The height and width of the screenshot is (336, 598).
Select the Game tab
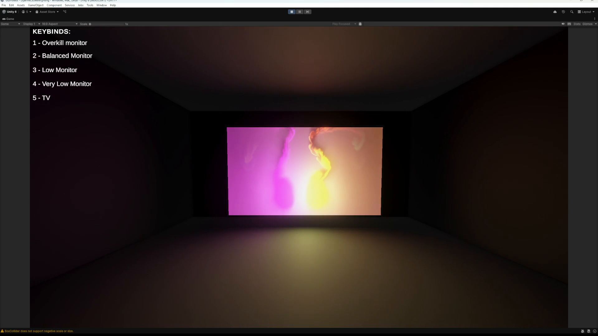click(x=8, y=19)
